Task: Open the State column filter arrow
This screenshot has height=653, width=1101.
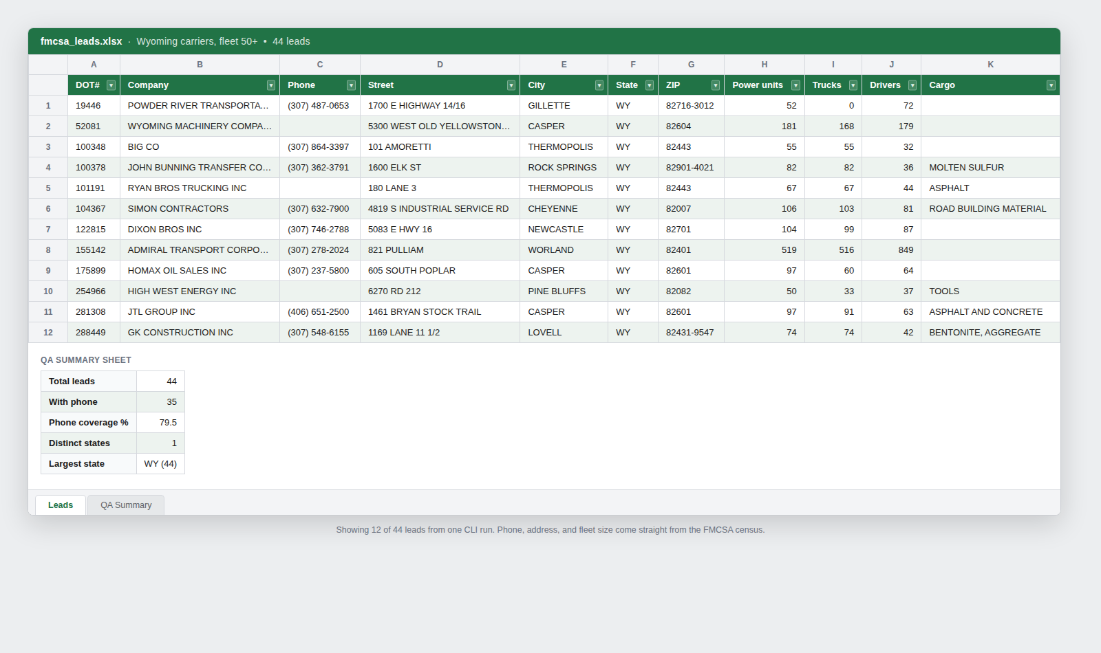Action: tap(650, 85)
